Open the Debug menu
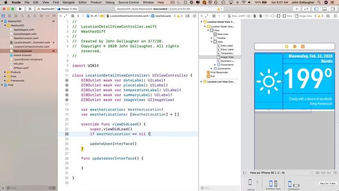339x191 pixels. [x=110, y=2]
